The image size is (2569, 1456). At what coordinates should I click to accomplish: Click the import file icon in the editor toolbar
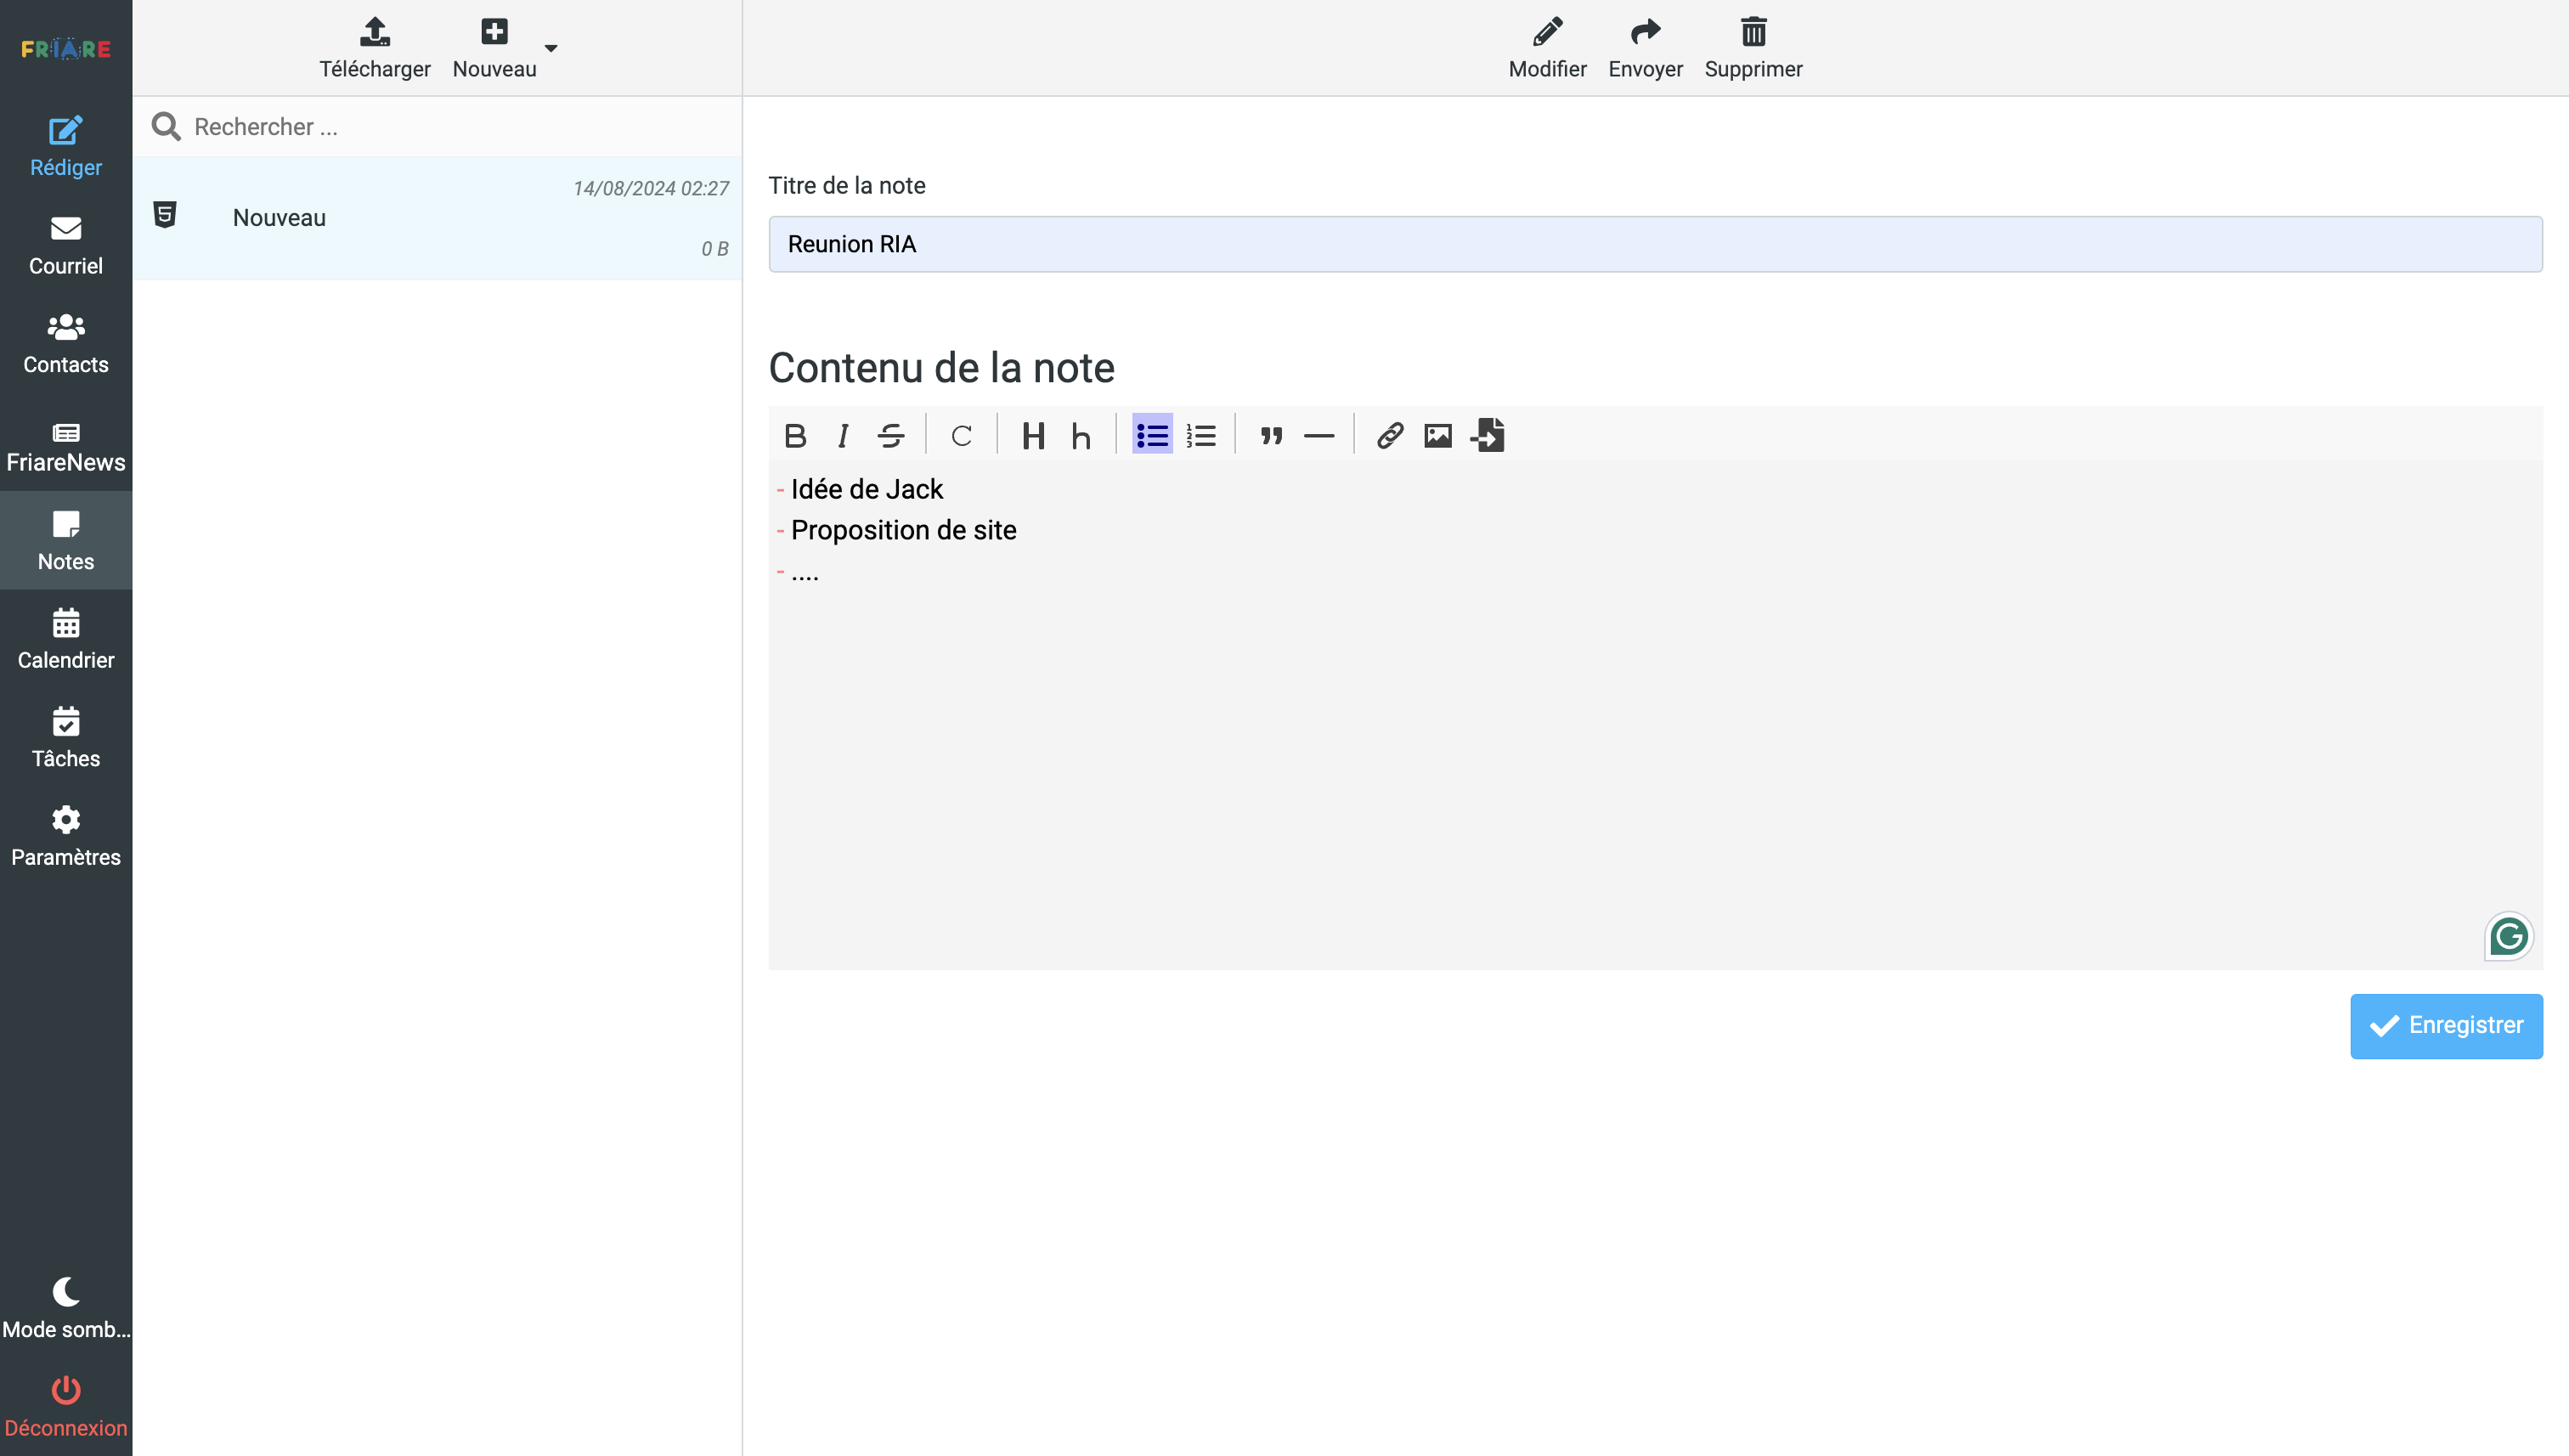[1488, 436]
